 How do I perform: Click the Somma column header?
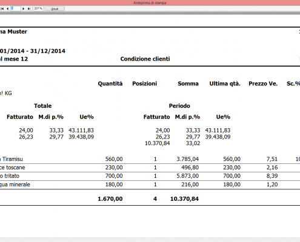tap(188, 83)
